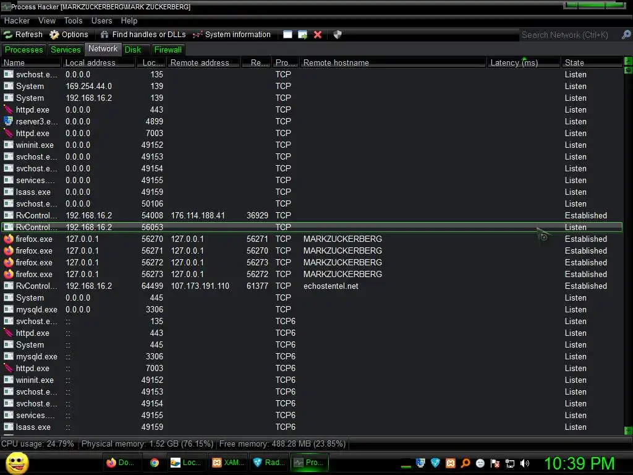Click the find window and thread icon
Screen dimensions: 633x475
click(x=302, y=35)
